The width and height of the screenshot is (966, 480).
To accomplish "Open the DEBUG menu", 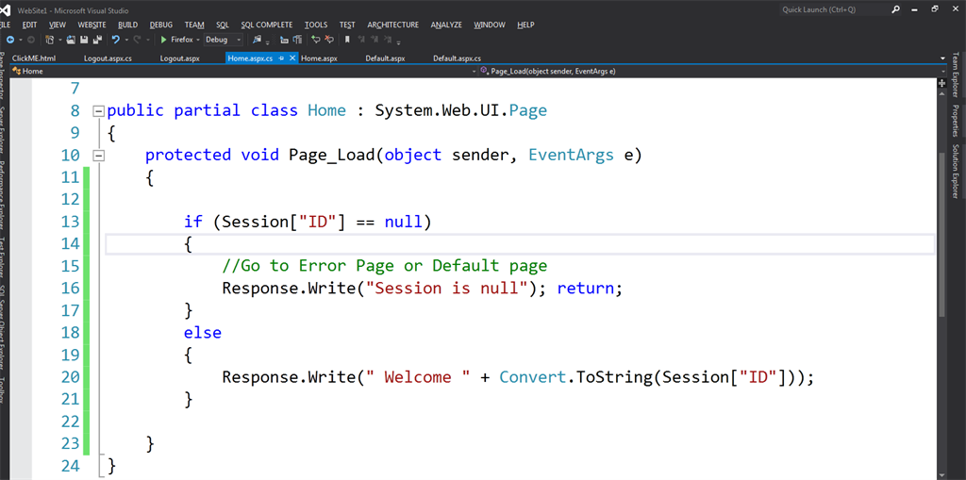I will (160, 25).
